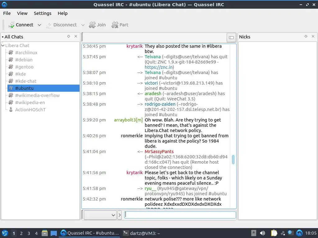This screenshot has width=318, height=238.
Task: Open the Help menu
Action: point(62,13)
